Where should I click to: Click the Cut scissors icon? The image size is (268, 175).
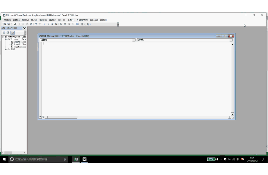19,24
